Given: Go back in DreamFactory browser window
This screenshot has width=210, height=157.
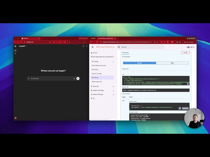Looking at the screenshot, I should coord(91,42).
